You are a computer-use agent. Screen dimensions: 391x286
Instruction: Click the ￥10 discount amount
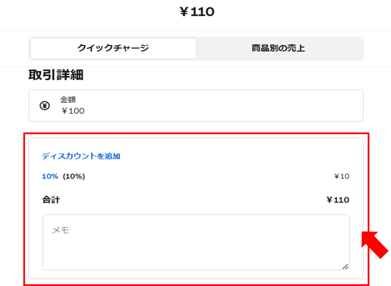[x=342, y=176]
